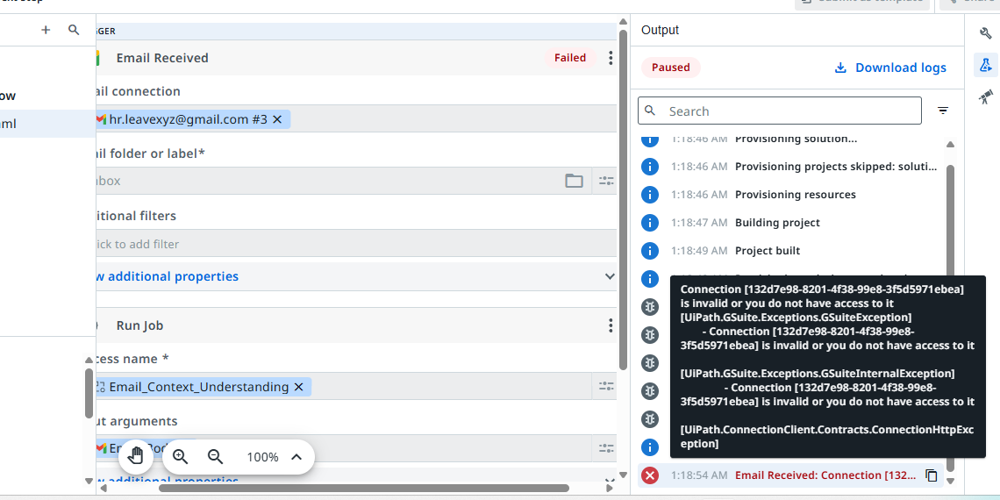The width and height of the screenshot is (1000, 500).
Task: Zoom out on the canvas
Action: [x=216, y=457]
